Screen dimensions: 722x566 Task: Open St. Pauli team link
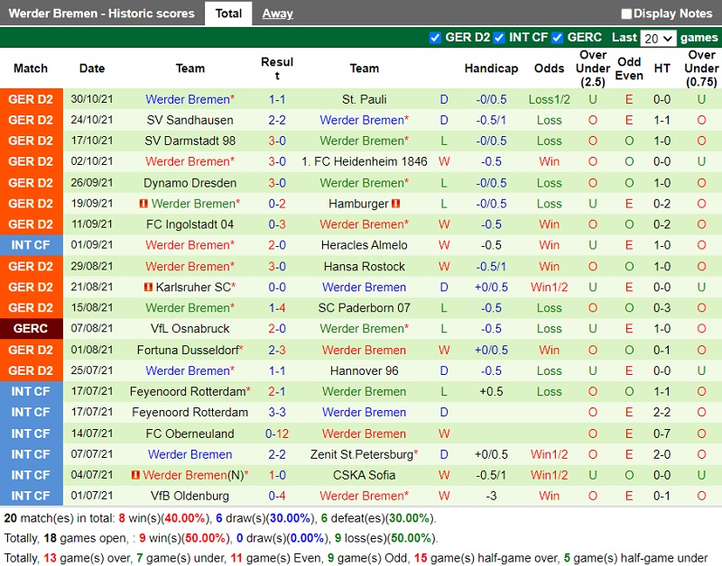[365, 99]
